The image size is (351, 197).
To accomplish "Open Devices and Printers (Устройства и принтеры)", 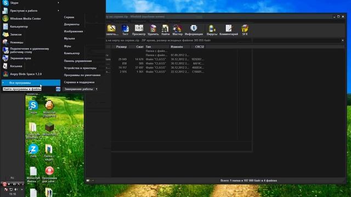I will pos(80,68).
